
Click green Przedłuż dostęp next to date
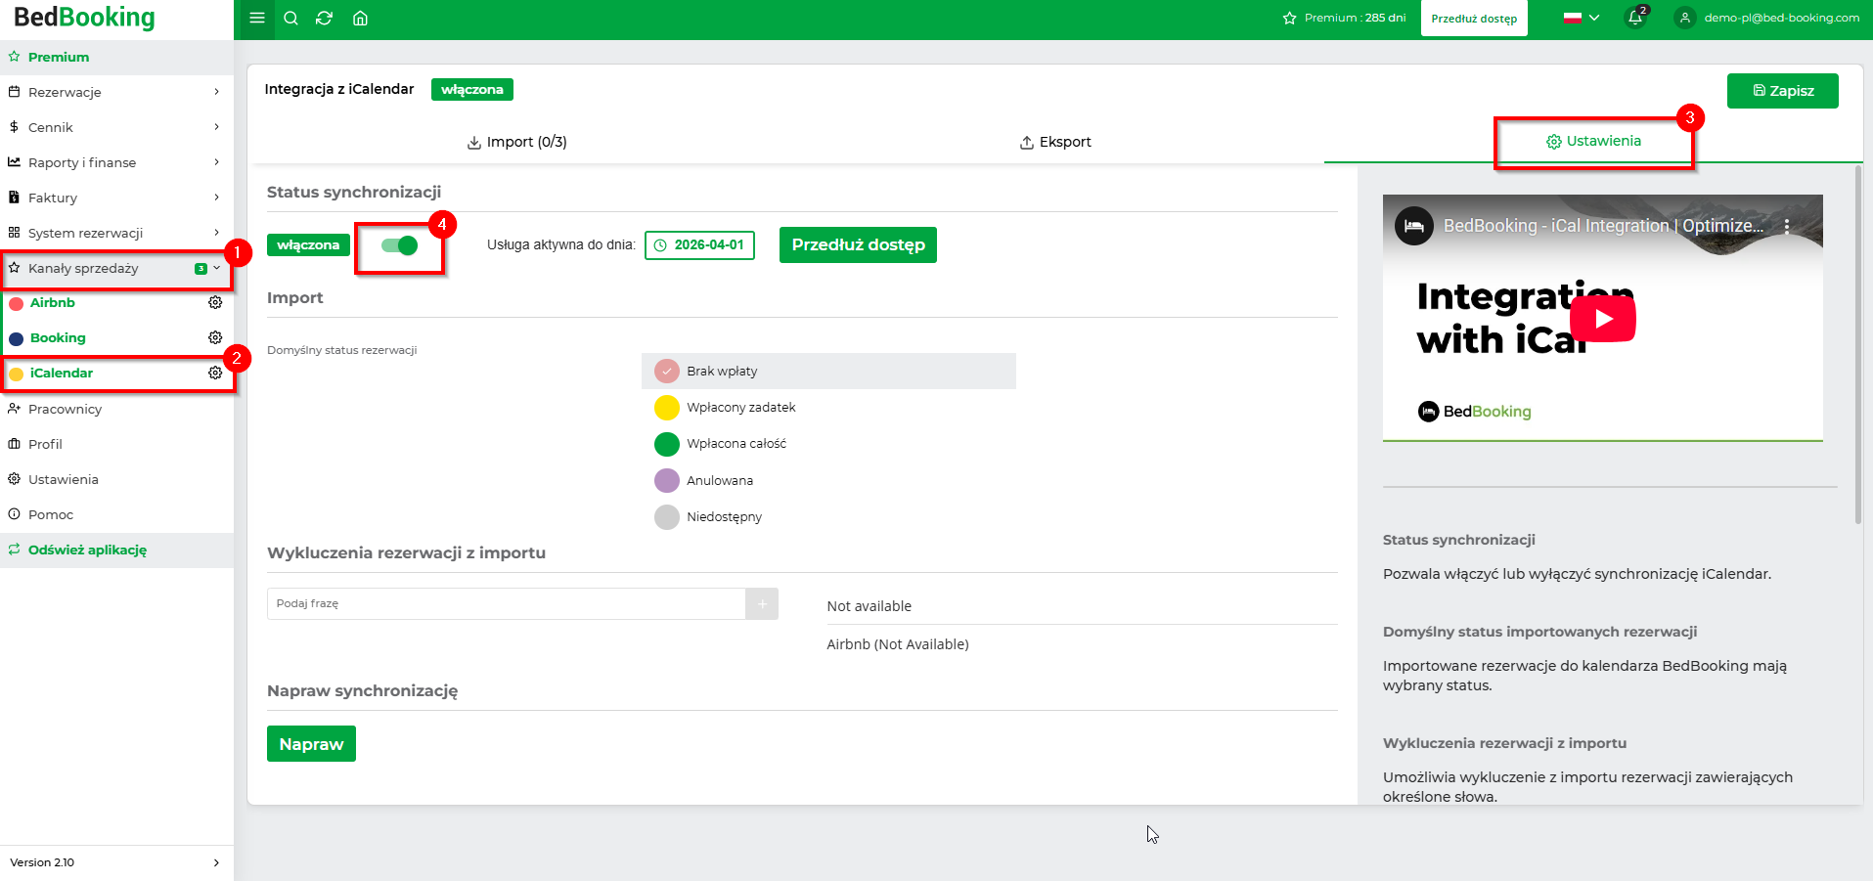[x=858, y=245]
